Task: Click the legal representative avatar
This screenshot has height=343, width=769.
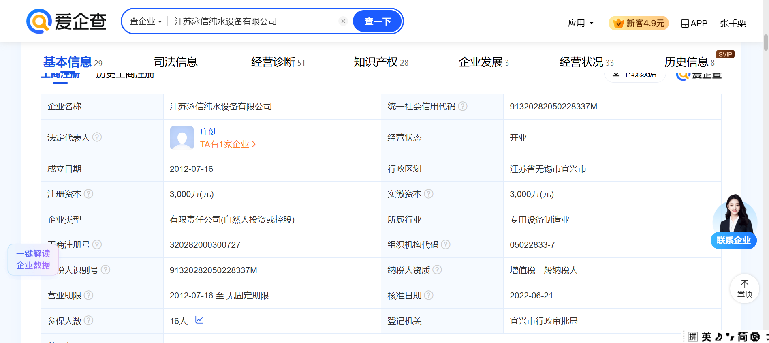Action: click(x=182, y=137)
